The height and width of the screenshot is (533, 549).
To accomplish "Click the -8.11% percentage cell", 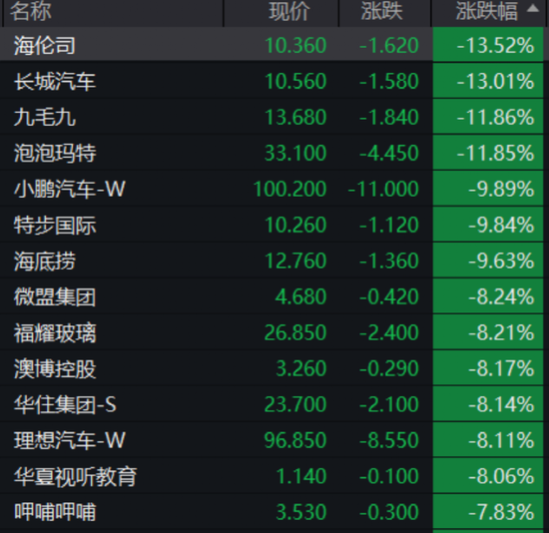I will 488,440.
